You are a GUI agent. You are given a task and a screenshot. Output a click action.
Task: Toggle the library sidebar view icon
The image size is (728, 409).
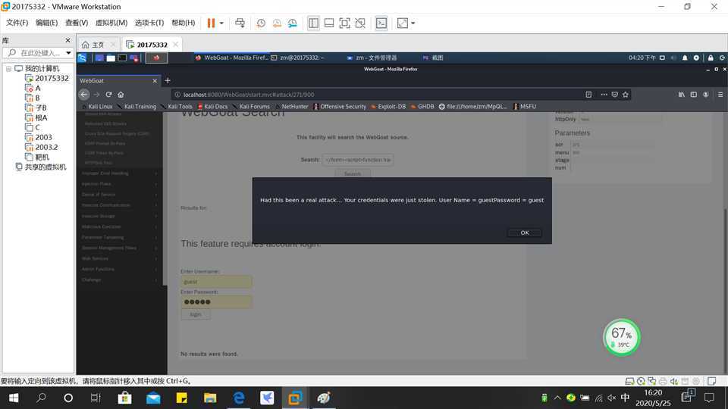313,23
